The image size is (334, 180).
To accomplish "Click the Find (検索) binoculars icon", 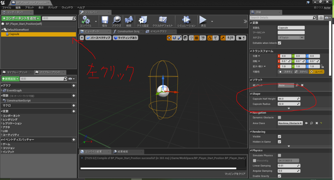I will (x=129, y=20).
